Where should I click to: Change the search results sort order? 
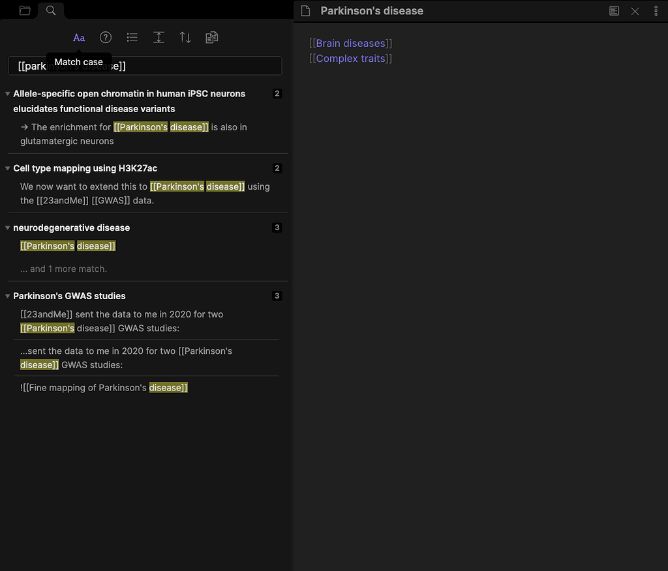point(185,37)
